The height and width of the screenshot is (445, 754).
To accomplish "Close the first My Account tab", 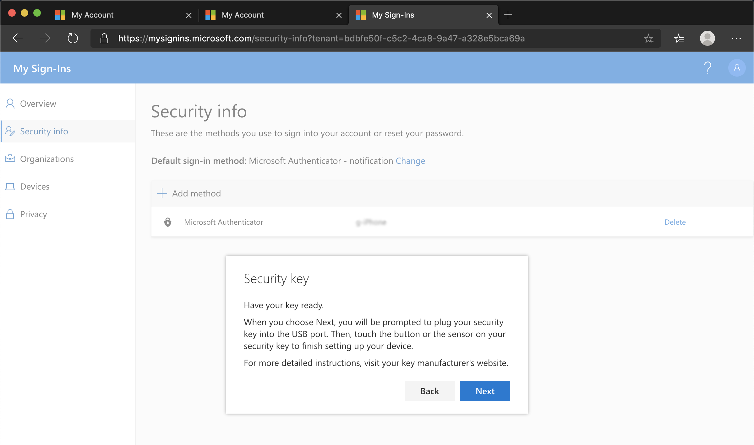I will pos(188,15).
